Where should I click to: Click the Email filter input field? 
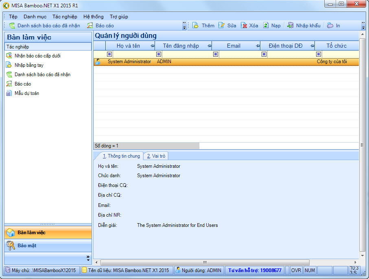coord(239,54)
